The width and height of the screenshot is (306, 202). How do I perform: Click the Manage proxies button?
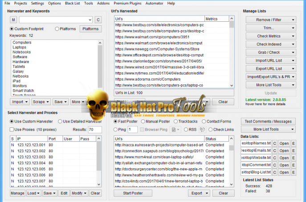[17, 193]
